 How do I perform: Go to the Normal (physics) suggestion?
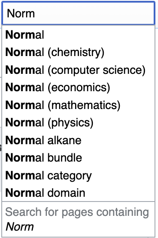pos(79,123)
